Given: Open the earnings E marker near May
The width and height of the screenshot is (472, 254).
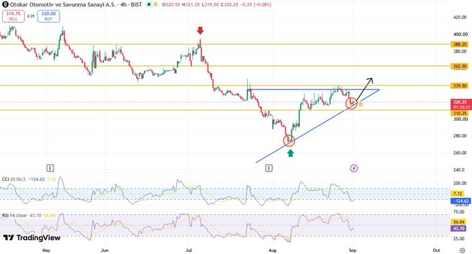Looking at the screenshot, I should [x=50, y=168].
